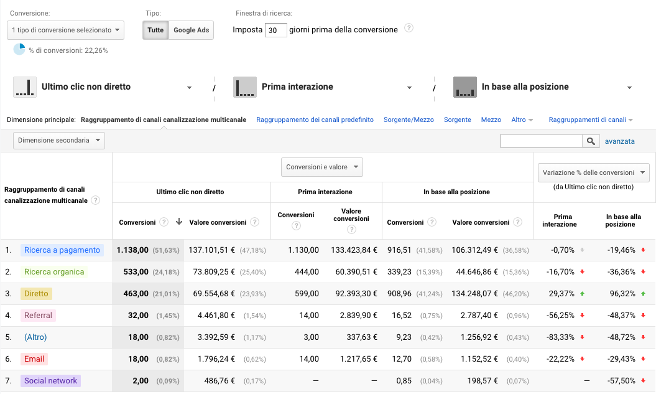Viewport: 656px width, 394px height.
Task: Open the conversion type selection dropdown
Action: (x=66, y=30)
